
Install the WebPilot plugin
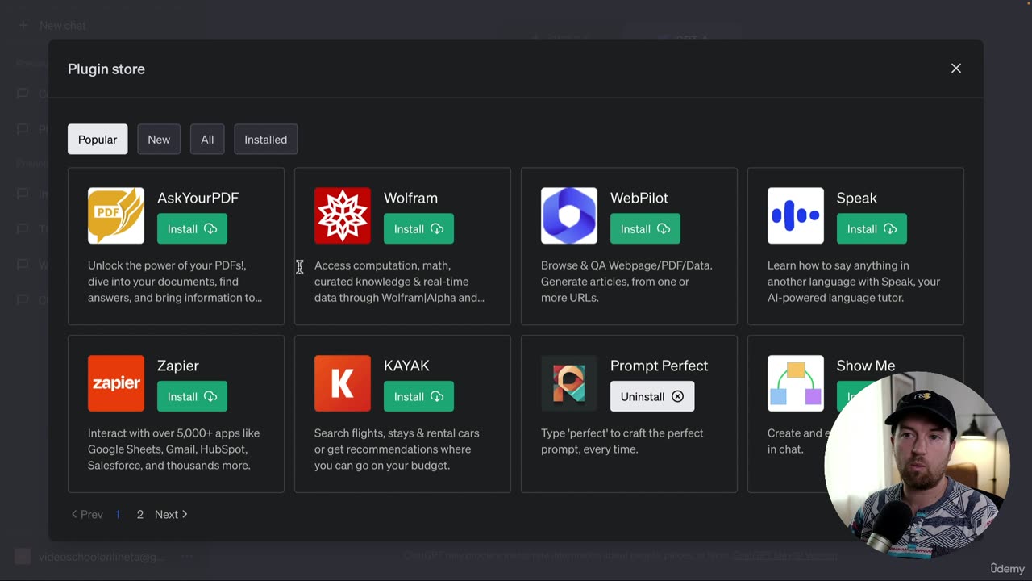pos(645,229)
